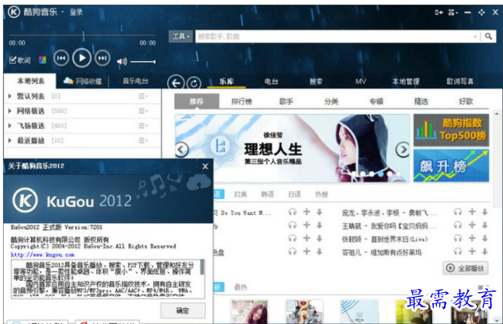Screen dimensions: 503x324
Task: Click the 登录 login link
Action: 76,12
